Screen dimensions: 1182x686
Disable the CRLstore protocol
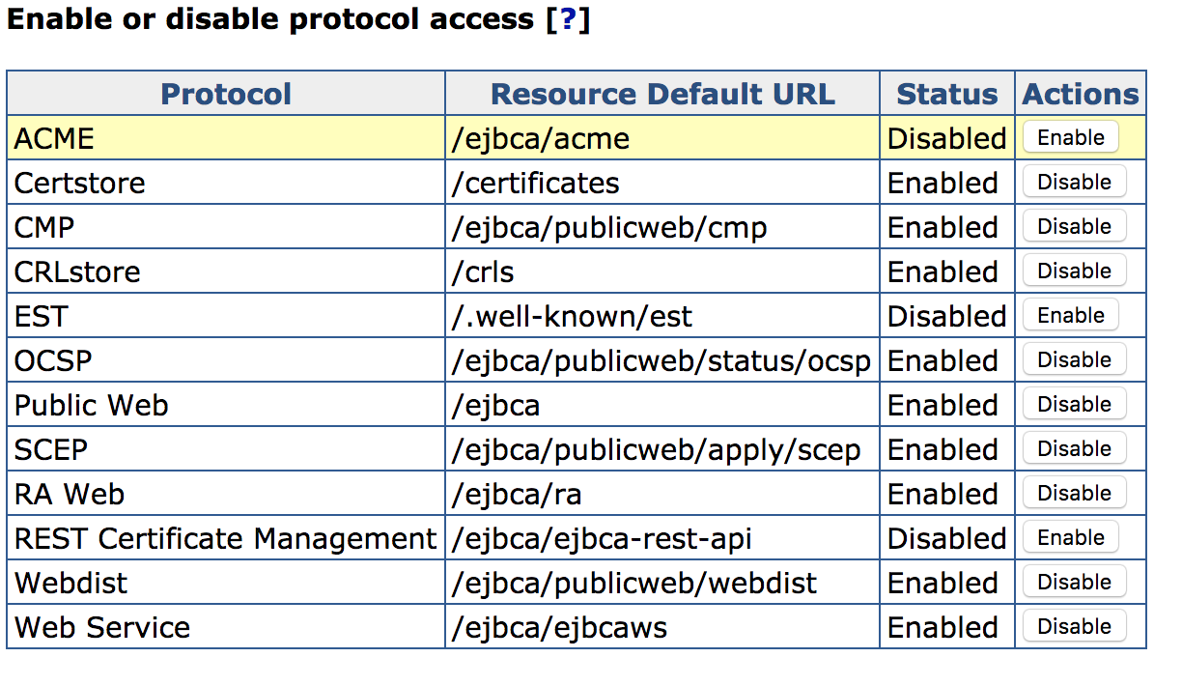tap(1074, 272)
